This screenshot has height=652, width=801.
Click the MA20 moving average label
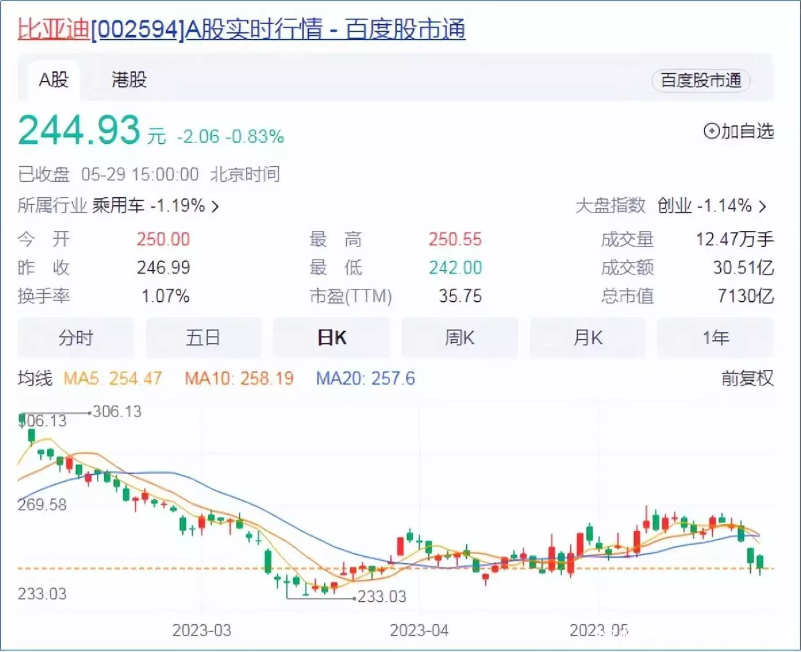365,379
